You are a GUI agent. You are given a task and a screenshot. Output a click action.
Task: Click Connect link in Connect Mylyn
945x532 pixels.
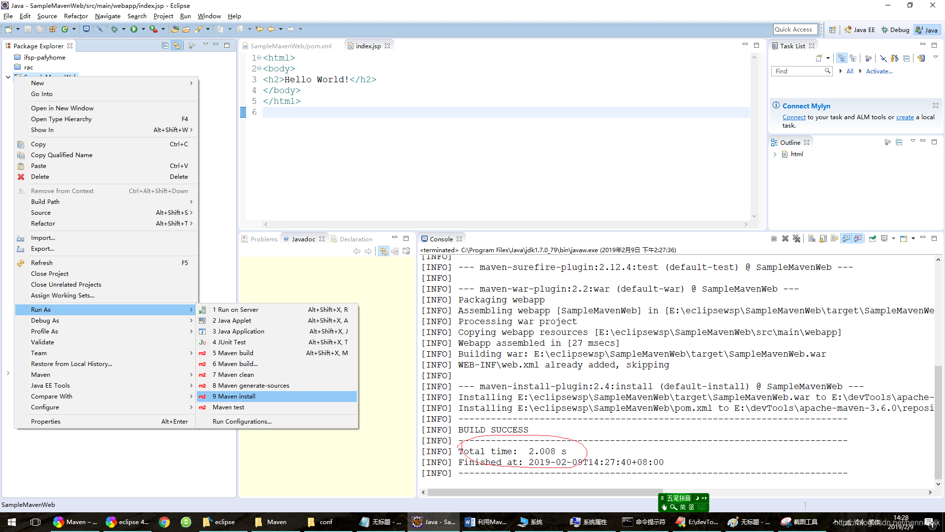click(794, 117)
